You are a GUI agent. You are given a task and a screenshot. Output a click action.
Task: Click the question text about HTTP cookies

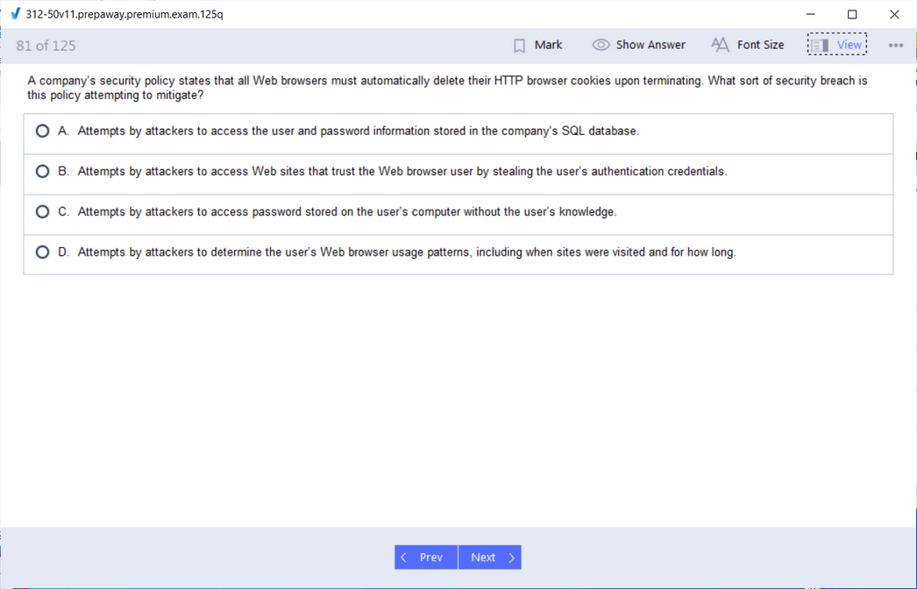(x=447, y=88)
